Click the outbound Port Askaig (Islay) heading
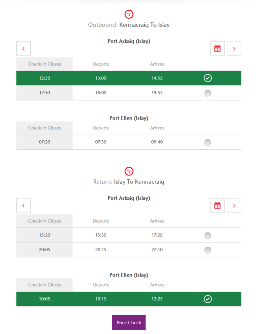Image resolution: width=258 pixels, height=334 pixels. [x=129, y=41]
